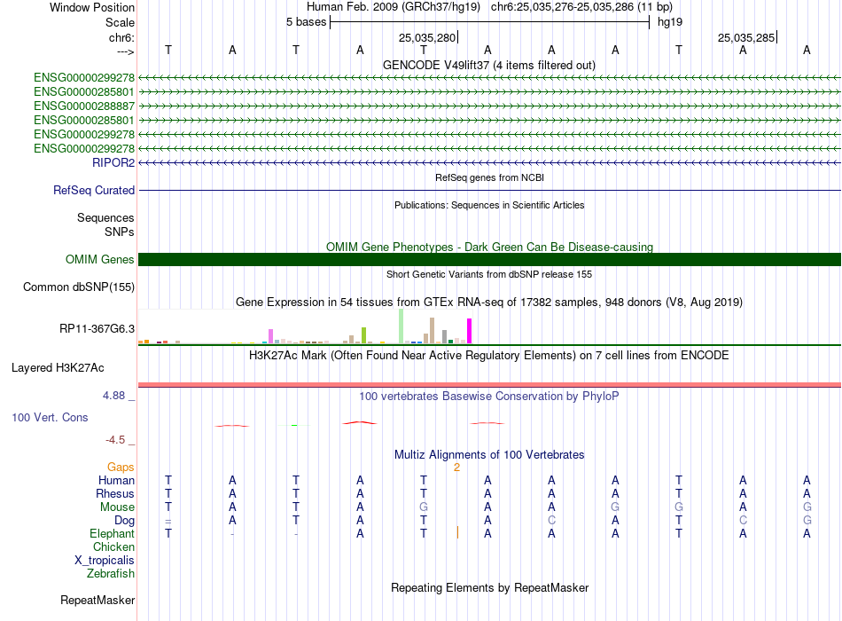Click the Window Position label
Screen dimensions: 842x621
coord(92,7)
